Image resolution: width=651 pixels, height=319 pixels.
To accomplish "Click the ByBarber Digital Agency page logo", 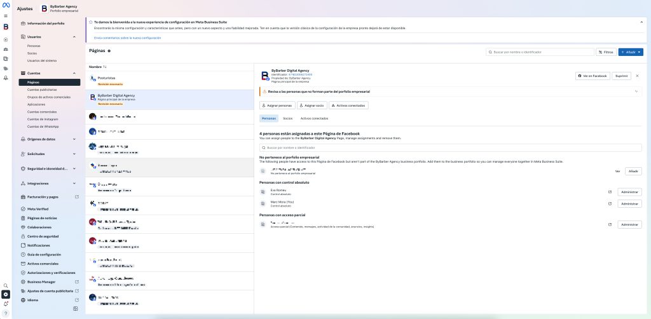I will 265,76.
